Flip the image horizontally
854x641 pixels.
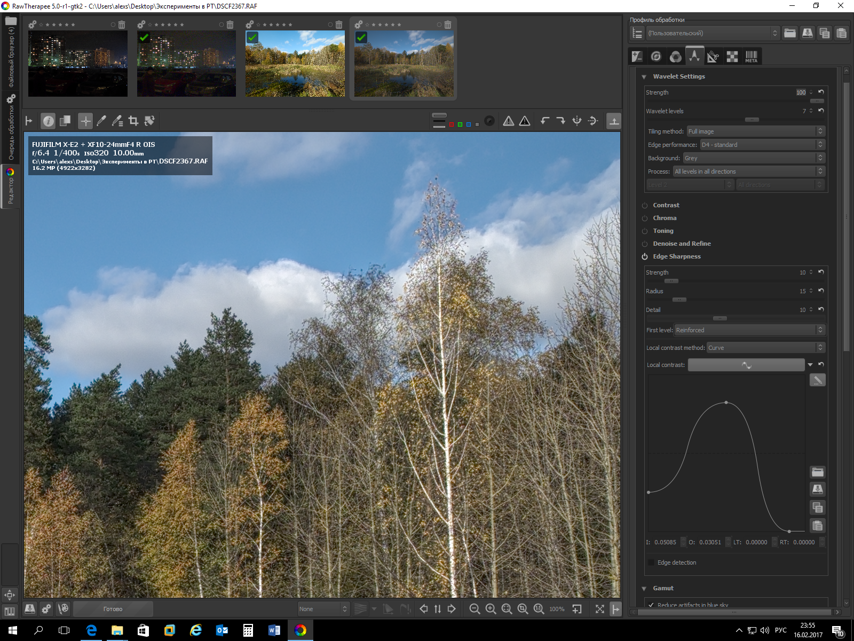pyautogui.click(x=577, y=121)
